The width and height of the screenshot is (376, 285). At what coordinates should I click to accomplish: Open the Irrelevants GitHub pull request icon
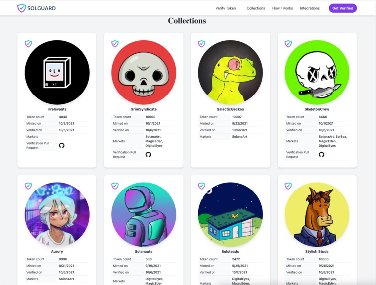click(62, 145)
